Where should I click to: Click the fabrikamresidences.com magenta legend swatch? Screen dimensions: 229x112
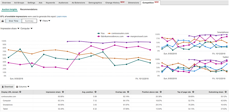tap(99, 36)
